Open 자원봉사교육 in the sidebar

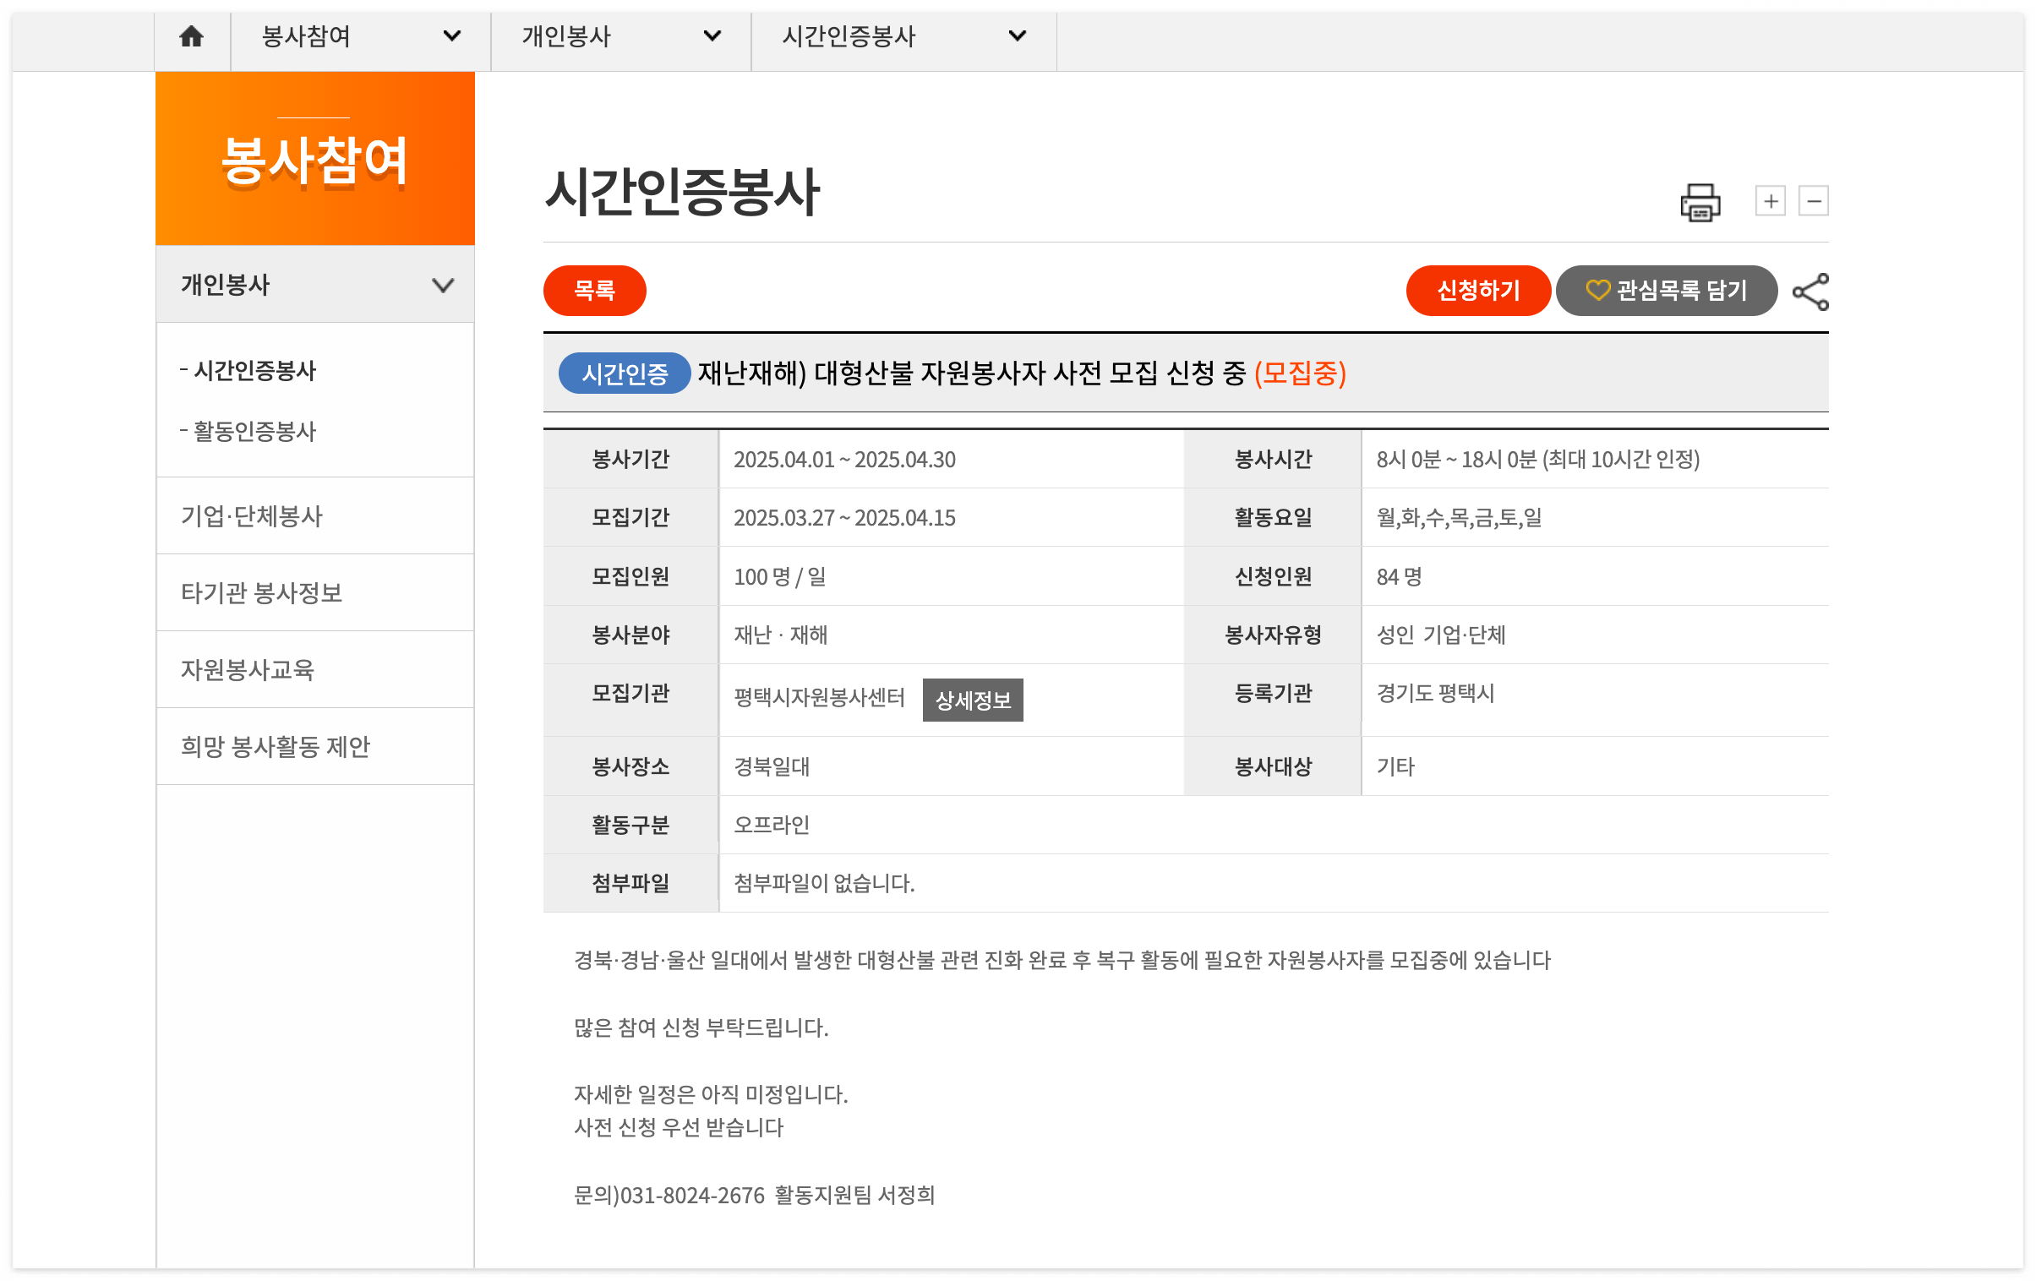pyautogui.click(x=248, y=670)
